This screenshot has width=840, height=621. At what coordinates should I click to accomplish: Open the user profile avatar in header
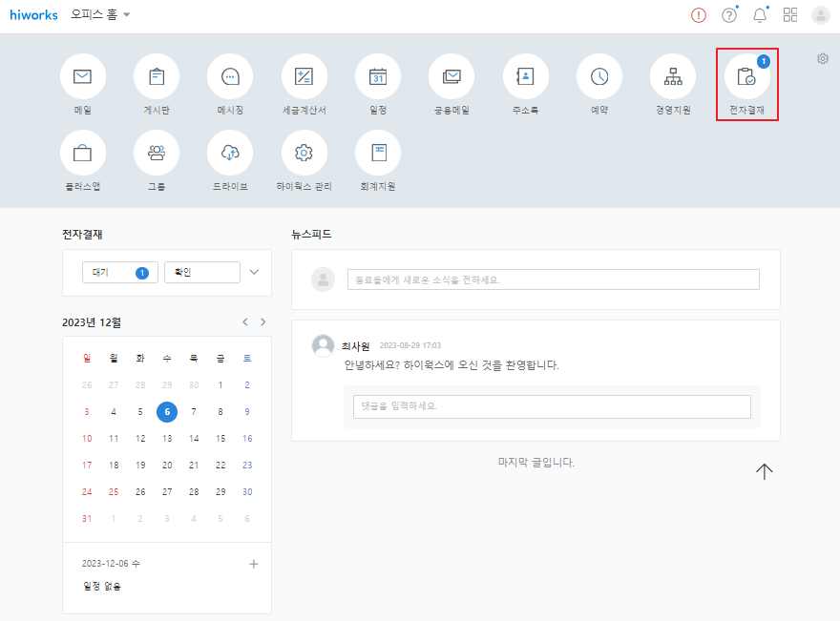(x=821, y=15)
